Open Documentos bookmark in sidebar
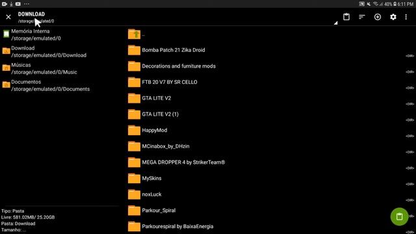Screen dimensions: 416x234 tap(46, 85)
